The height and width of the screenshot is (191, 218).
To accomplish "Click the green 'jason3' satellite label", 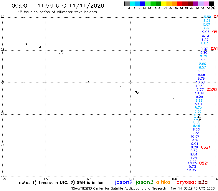I will (x=144, y=182).
